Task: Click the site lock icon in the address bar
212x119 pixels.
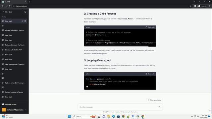Action: pyautogui.click(x=14, y=6)
